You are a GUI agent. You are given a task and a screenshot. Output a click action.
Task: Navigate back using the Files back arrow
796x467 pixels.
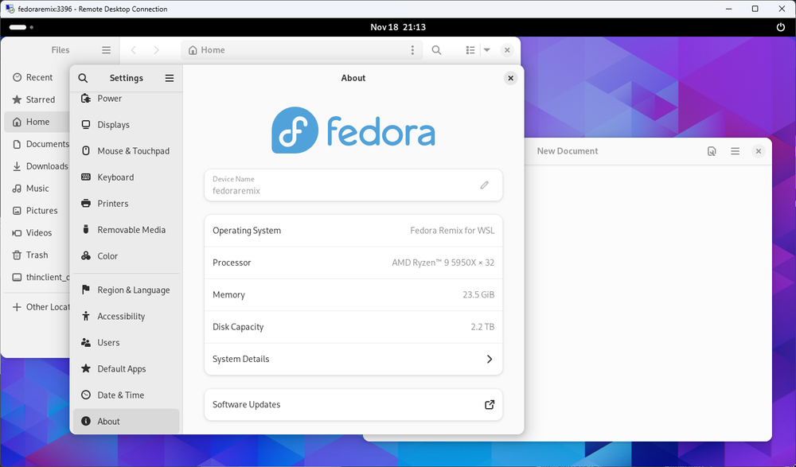click(x=135, y=49)
